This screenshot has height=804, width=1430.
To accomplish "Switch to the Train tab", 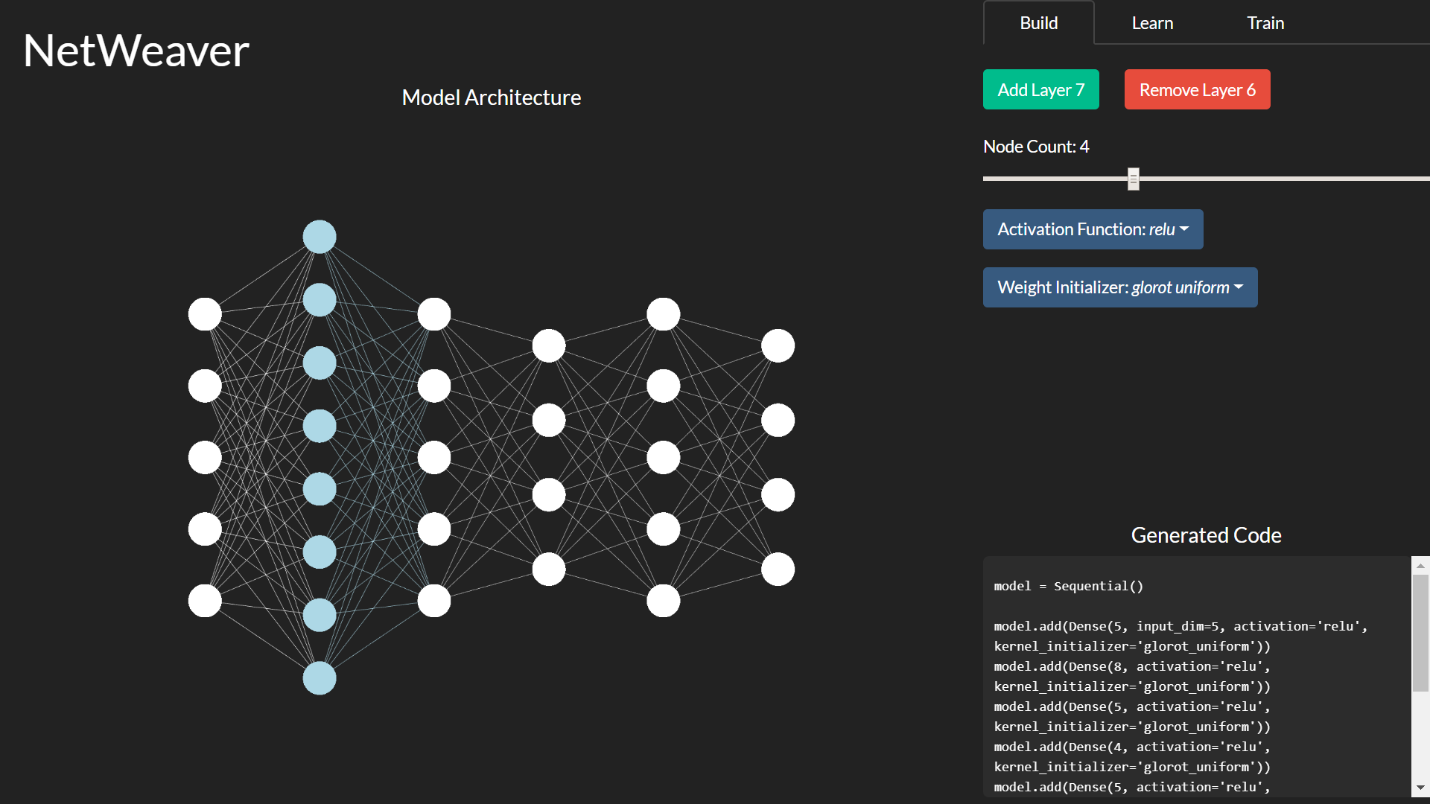I will (1265, 23).
